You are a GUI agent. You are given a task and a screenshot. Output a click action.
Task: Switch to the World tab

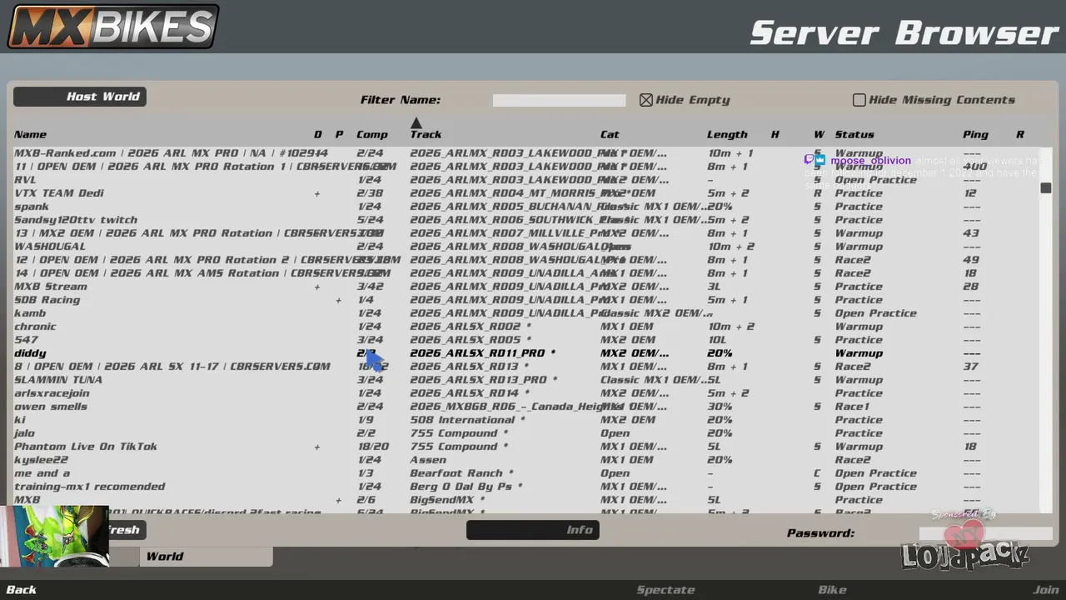click(206, 557)
